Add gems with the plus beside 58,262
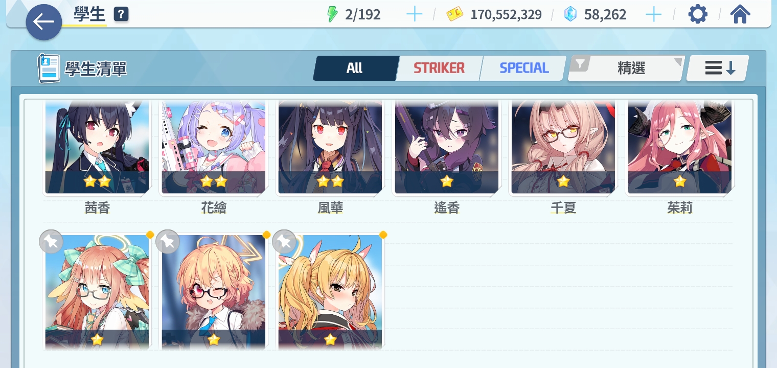This screenshot has width=777, height=368. [654, 14]
